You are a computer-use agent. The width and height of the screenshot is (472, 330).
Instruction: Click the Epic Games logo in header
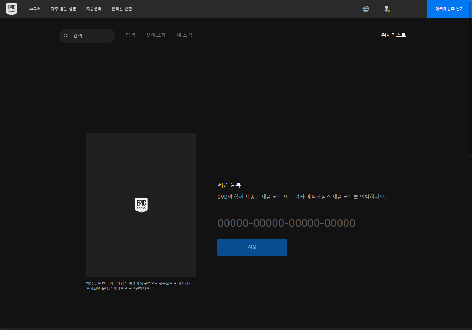[x=12, y=9]
